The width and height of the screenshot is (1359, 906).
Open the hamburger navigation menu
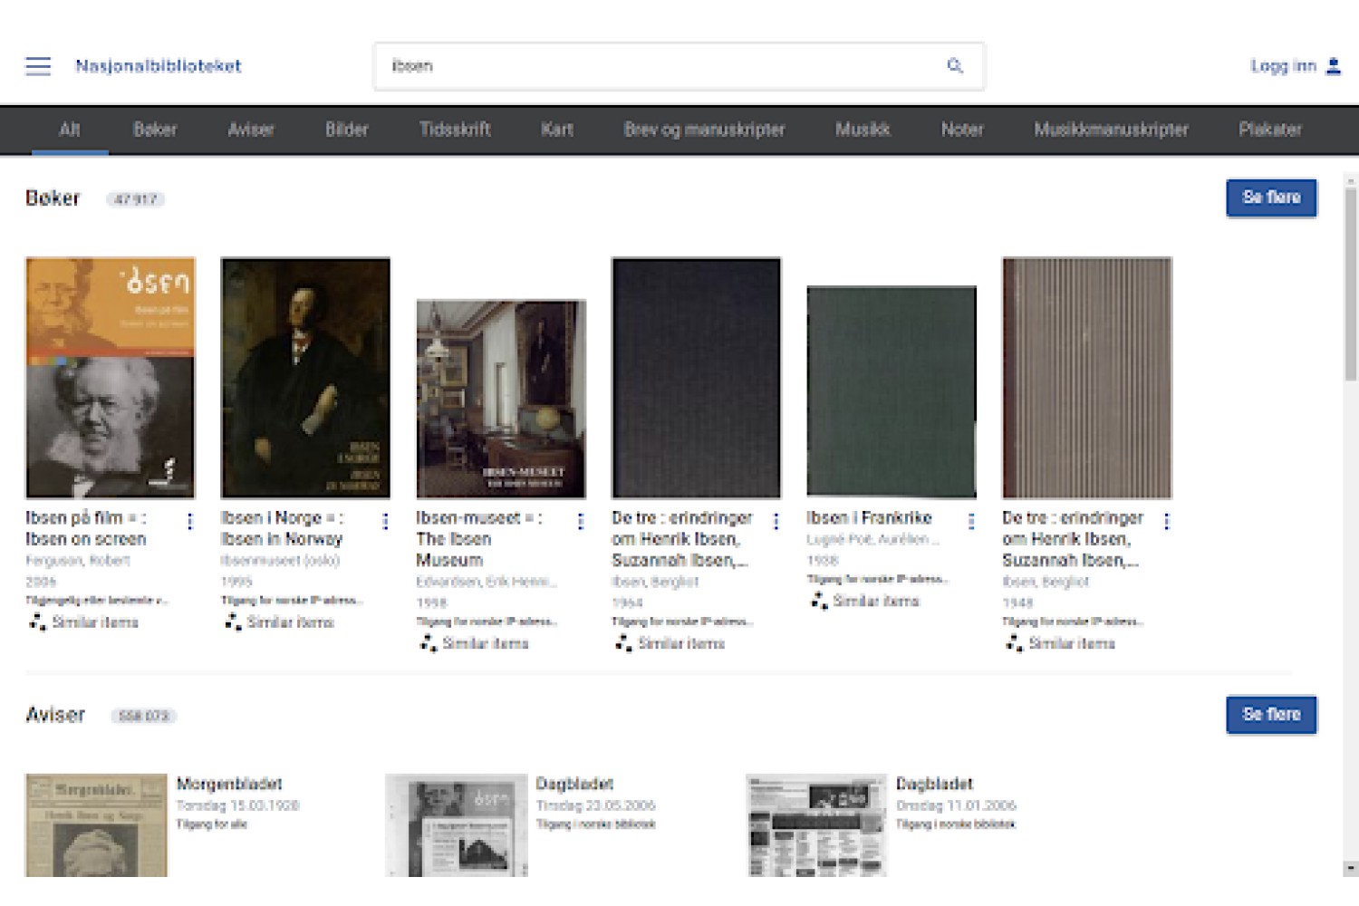(38, 66)
